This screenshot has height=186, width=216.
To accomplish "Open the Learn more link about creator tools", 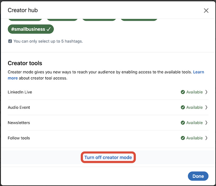I will (x=199, y=72).
